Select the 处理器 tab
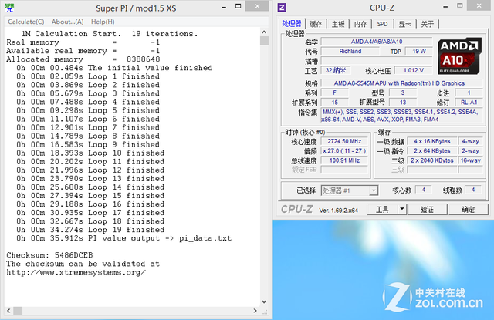 292,23
